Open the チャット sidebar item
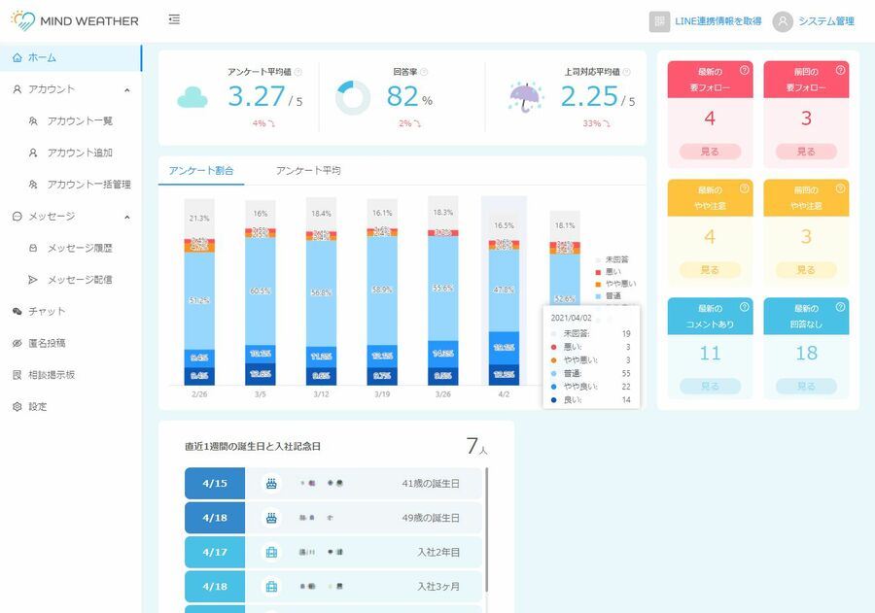 [x=47, y=311]
